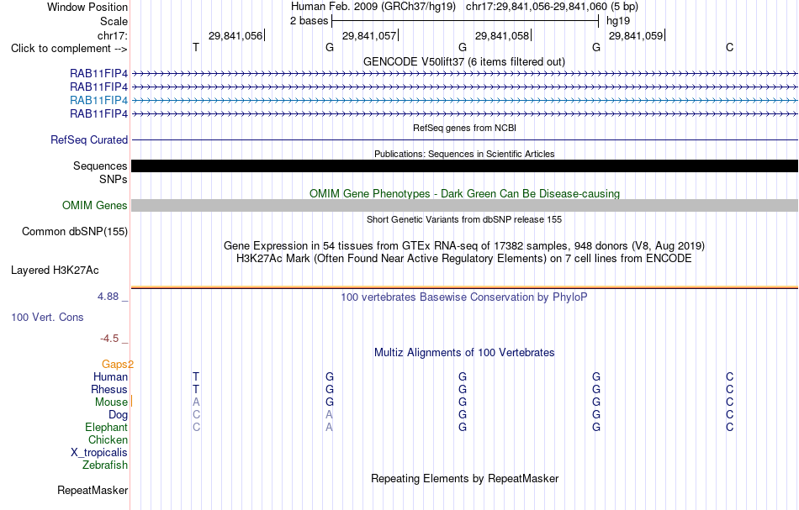Click the A base in the Dog row
Screen dimensions: 799x510
(329, 415)
